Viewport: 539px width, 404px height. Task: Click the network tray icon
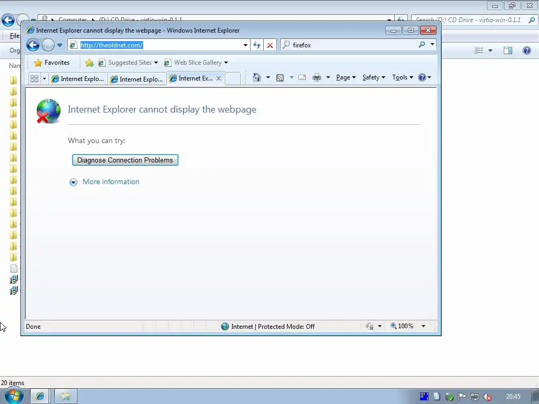[475, 397]
